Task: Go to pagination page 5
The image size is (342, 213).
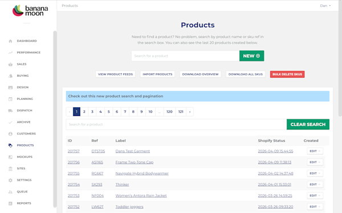Action: pos(109,112)
